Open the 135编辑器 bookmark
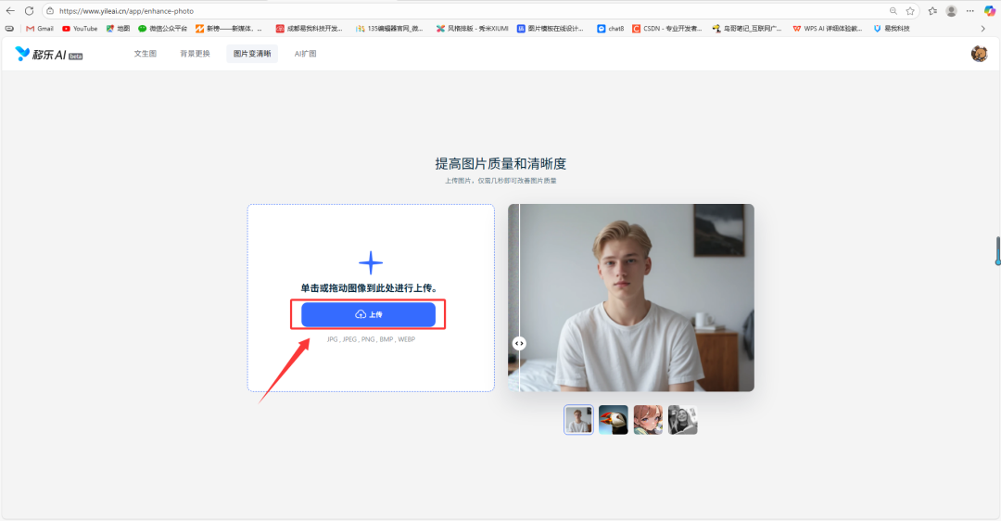The width and height of the screenshot is (1001, 521). (x=389, y=29)
